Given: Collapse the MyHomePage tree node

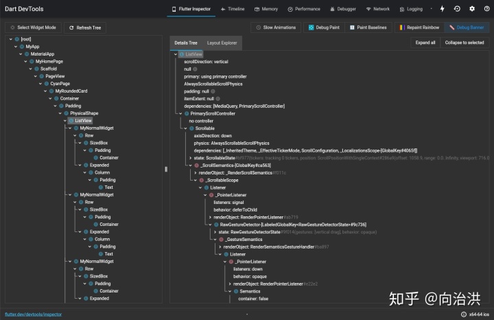Looking at the screenshot, I should click(25, 61).
